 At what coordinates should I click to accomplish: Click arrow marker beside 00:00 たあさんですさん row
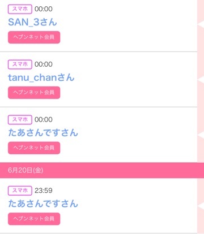pos(201,135)
